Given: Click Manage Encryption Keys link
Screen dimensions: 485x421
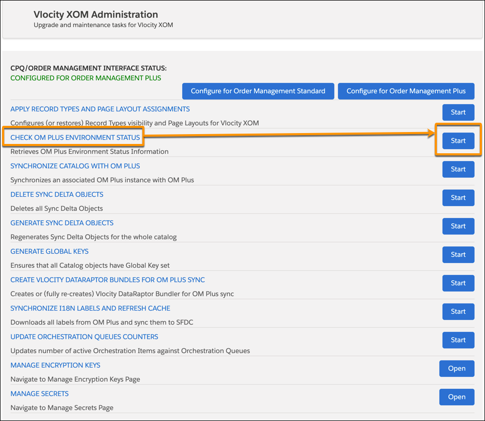Looking at the screenshot, I should click(55, 365).
